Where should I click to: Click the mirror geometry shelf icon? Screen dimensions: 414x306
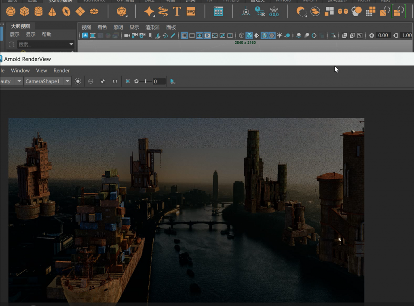coord(343,12)
